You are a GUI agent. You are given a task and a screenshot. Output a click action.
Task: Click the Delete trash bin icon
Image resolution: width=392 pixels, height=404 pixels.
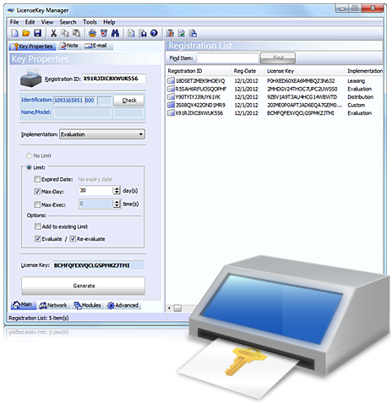pos(104,33)
